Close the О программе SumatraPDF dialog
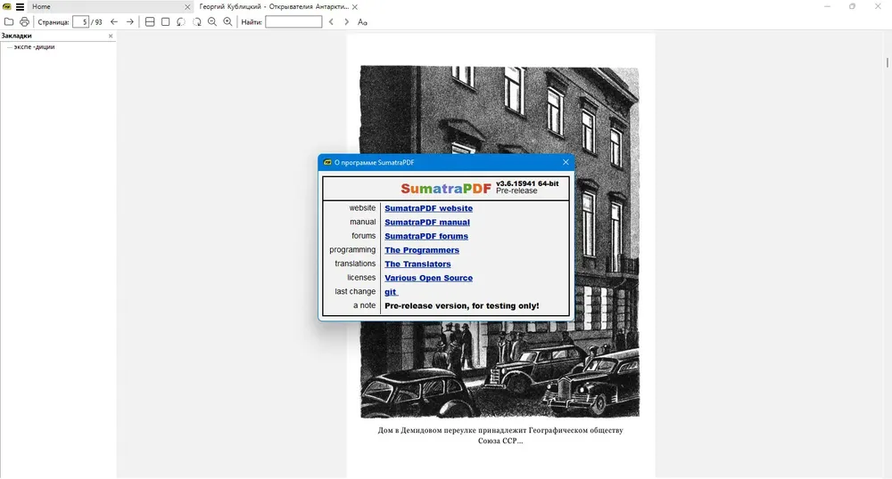The image size is (892, 479). (x=566, y=162)
